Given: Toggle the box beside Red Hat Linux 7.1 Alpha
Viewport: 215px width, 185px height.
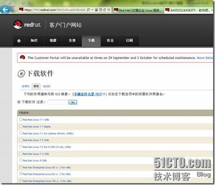Looking at the screenshot, I should (21, 126).
